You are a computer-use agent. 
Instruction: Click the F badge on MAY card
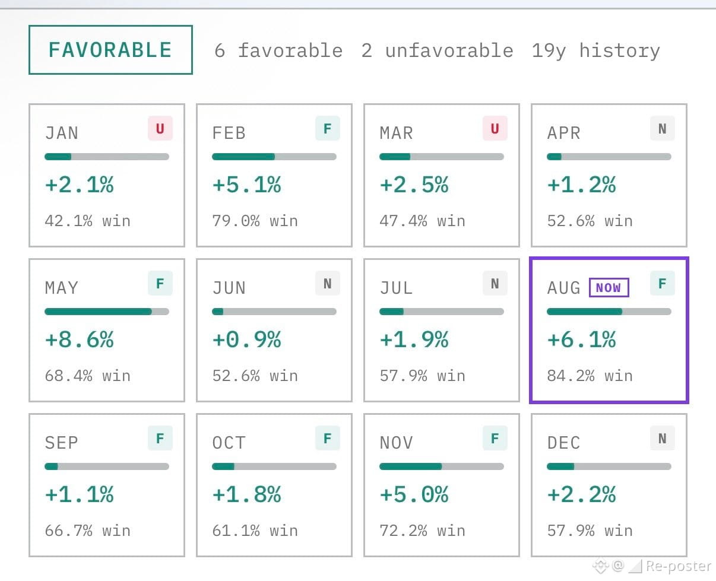(160, 283)
